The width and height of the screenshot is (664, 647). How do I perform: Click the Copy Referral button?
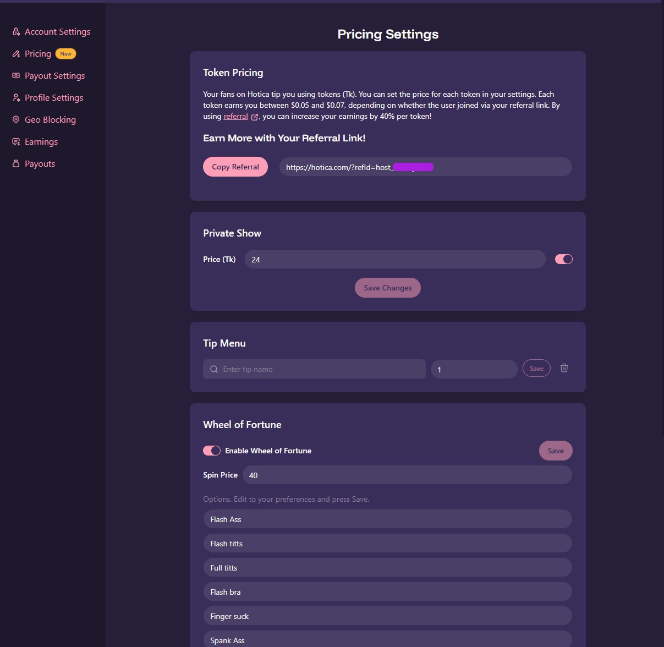point(235,166)
